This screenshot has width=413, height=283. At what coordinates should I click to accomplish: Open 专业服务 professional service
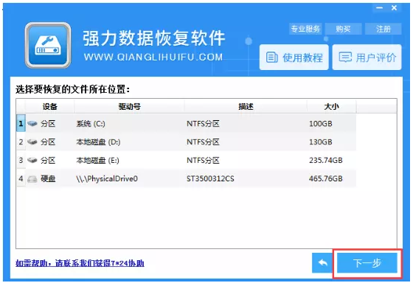tap(305, 29)
